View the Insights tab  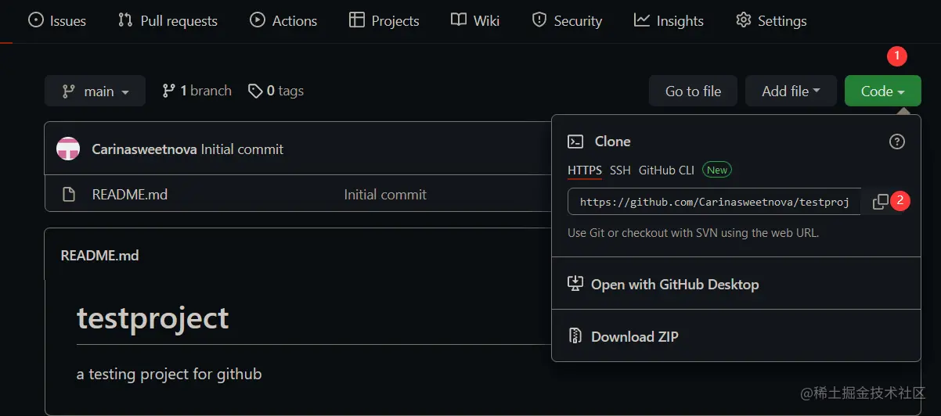(x=669, y=21)
